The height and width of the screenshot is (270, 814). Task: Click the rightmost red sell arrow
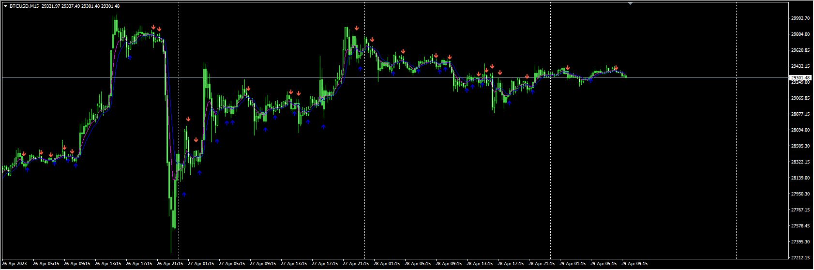(x=616, y=68)
